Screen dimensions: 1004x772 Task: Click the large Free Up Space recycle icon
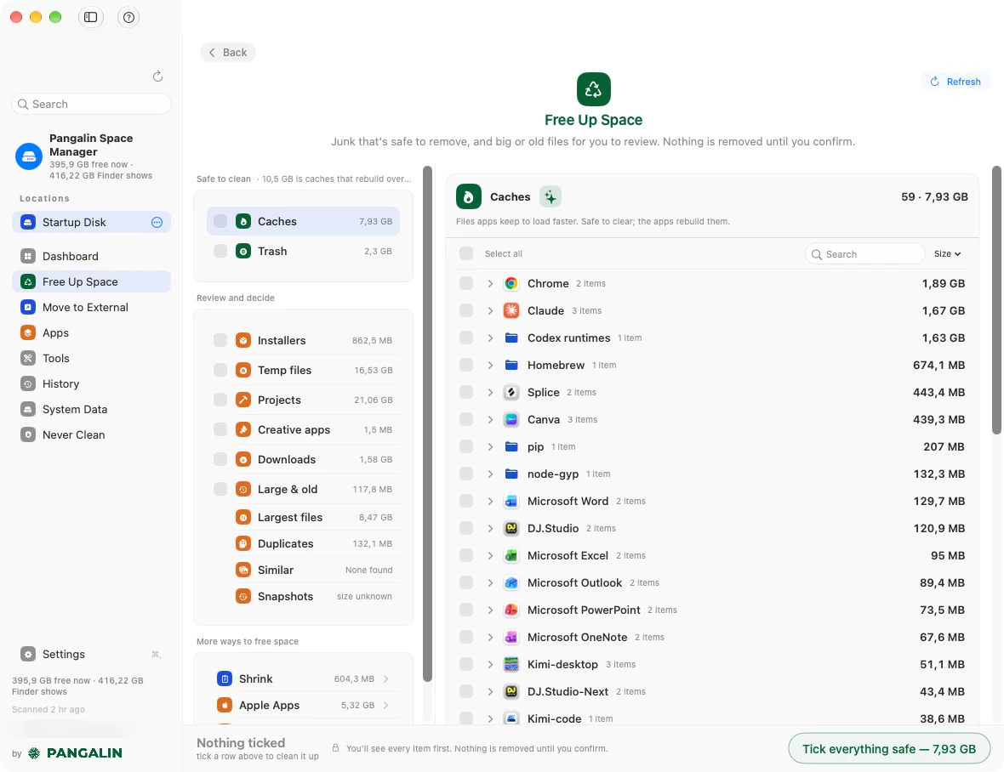(593, 89)
